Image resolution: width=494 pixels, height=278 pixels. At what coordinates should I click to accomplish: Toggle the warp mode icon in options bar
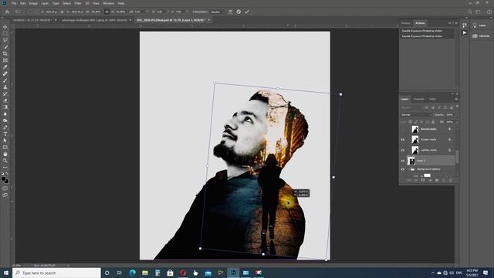coord(230,12)
